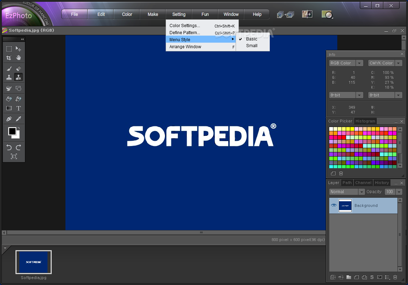Select the Pattern Bucket fill tool
Image resolution: width=408 pixels, height=285 pixels.
tap(19, 99)
